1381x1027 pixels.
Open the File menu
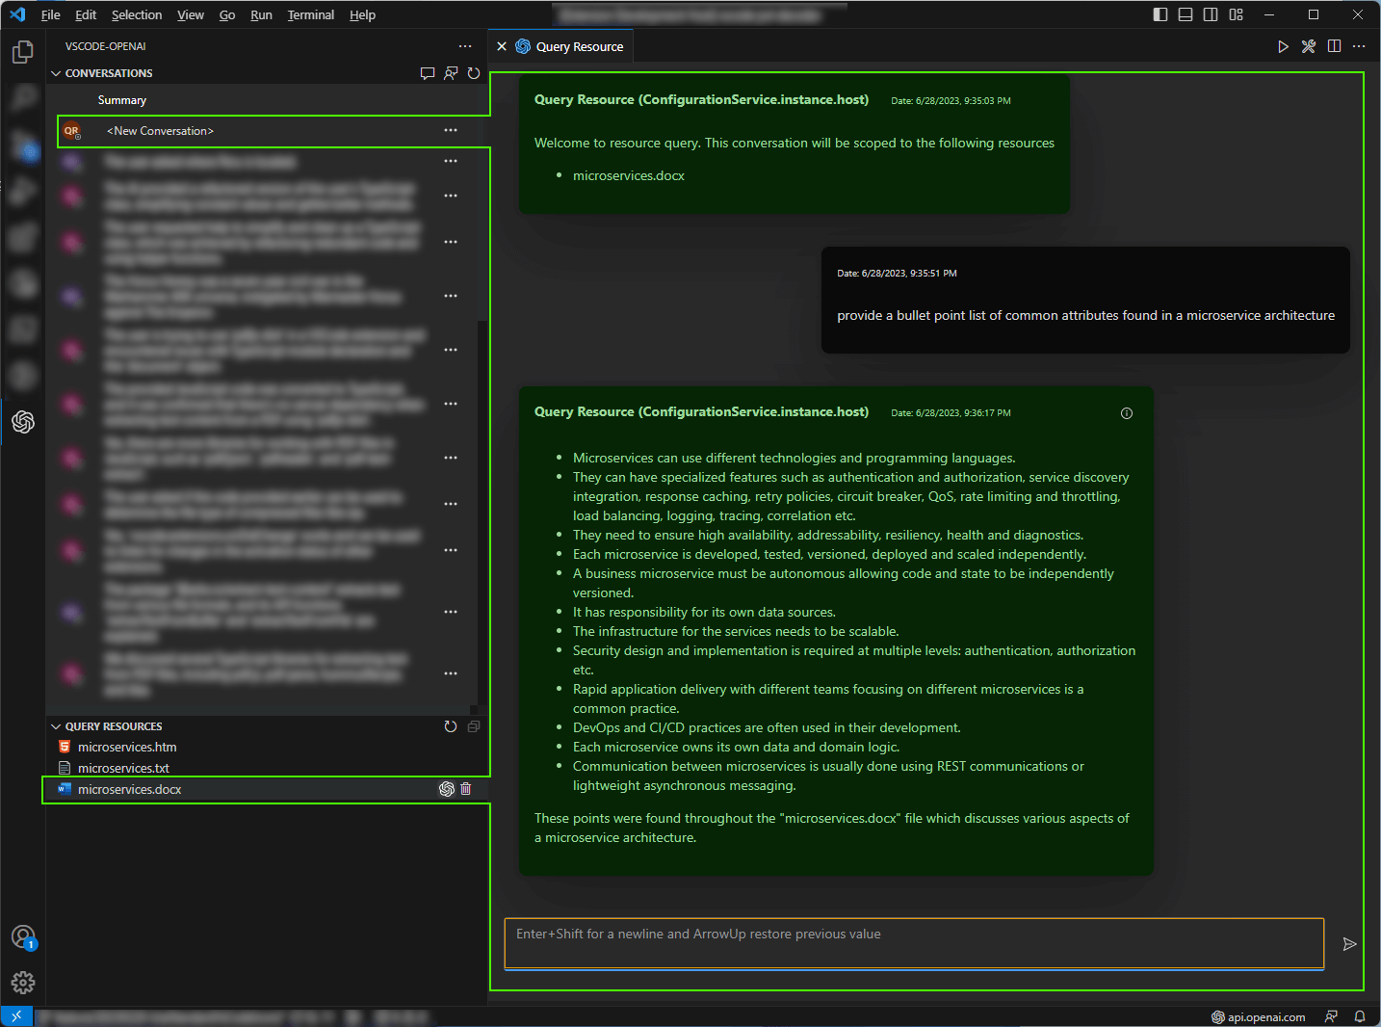tap(51, 14)
